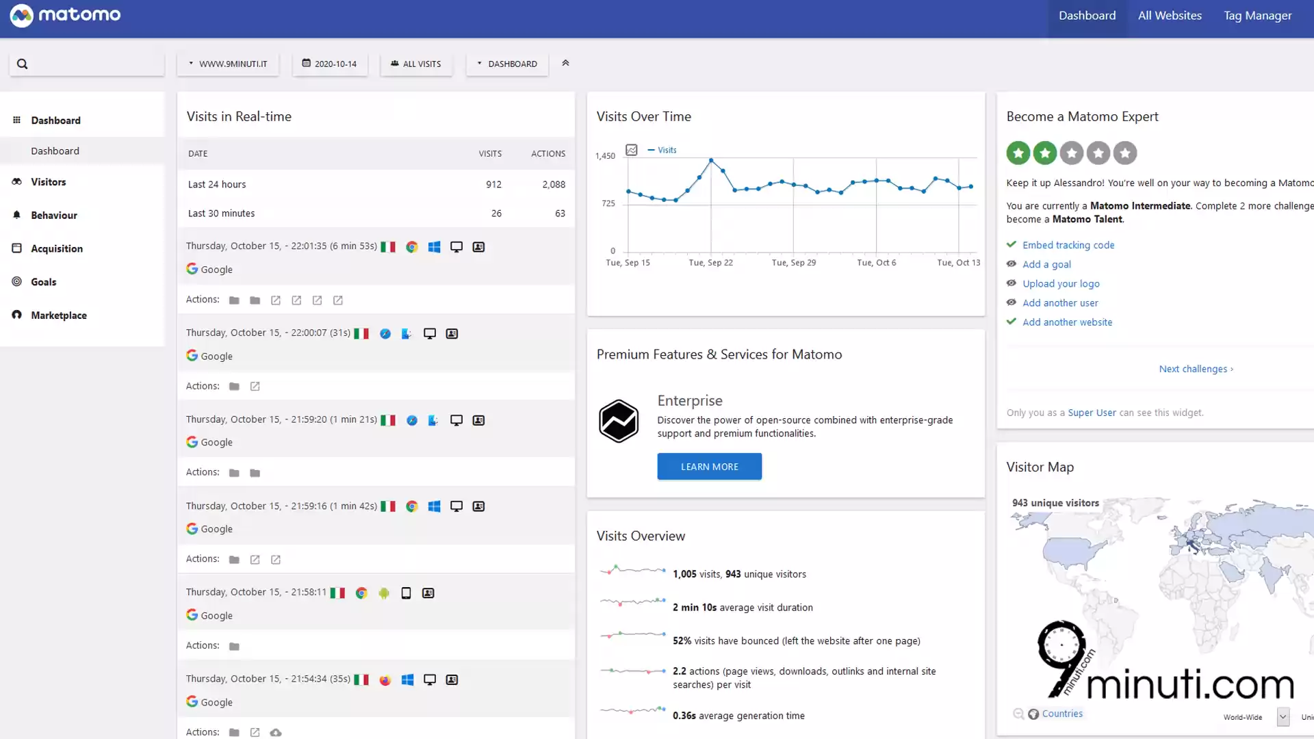Collapse the top controls bar with the double chevron

point(565,63)
